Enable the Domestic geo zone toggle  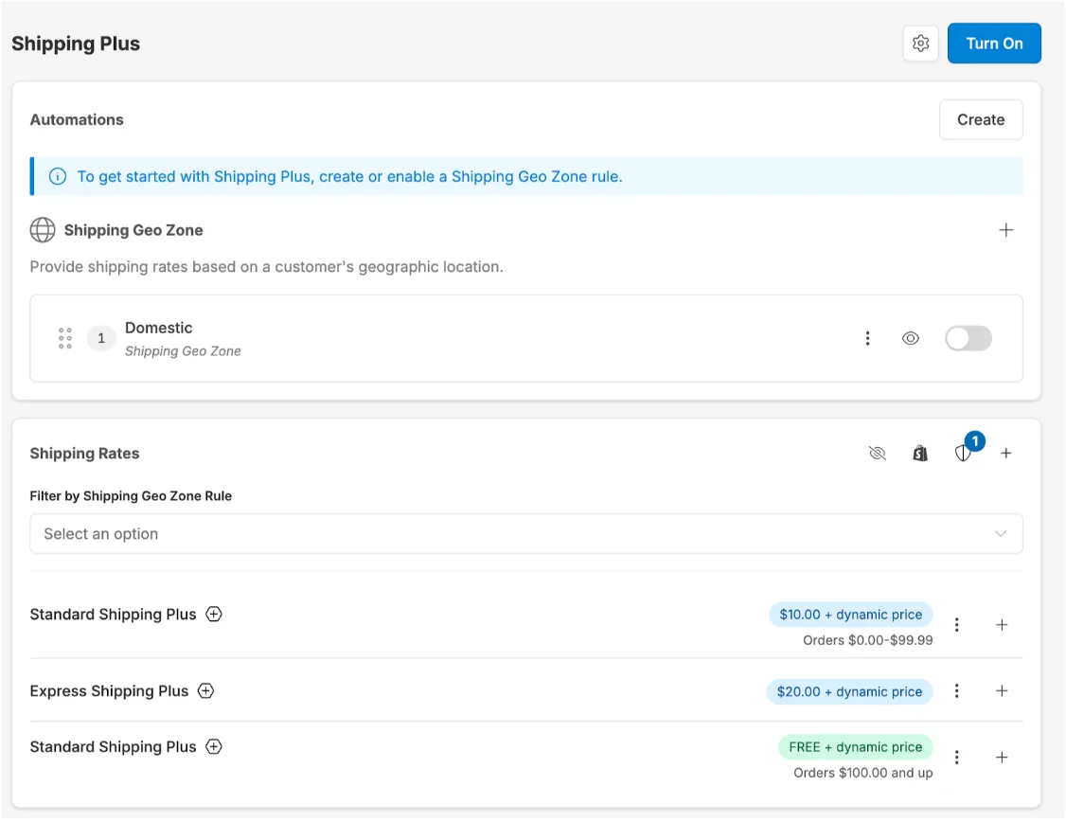tap(968, 338)
